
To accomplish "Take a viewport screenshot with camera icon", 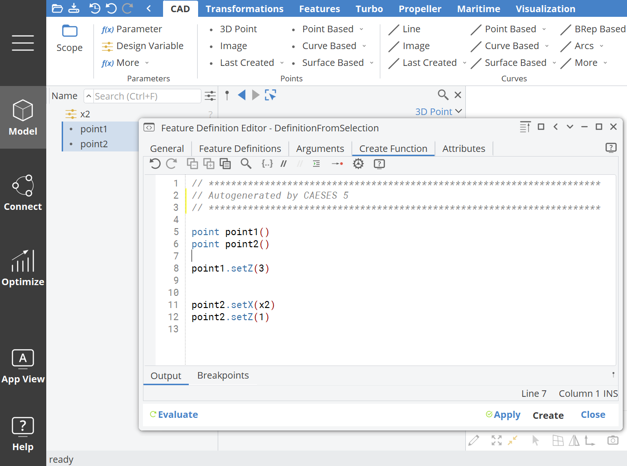I will click(613, 440).
